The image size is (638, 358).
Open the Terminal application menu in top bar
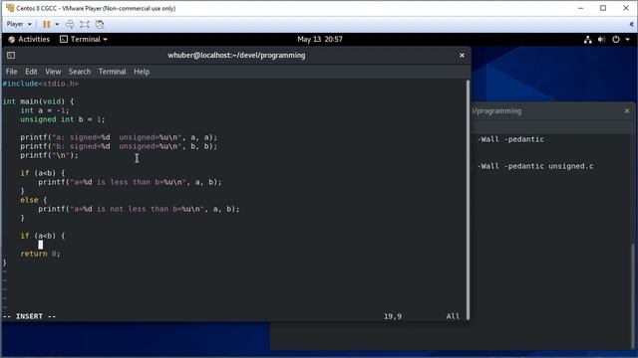(x=84, y=40)
